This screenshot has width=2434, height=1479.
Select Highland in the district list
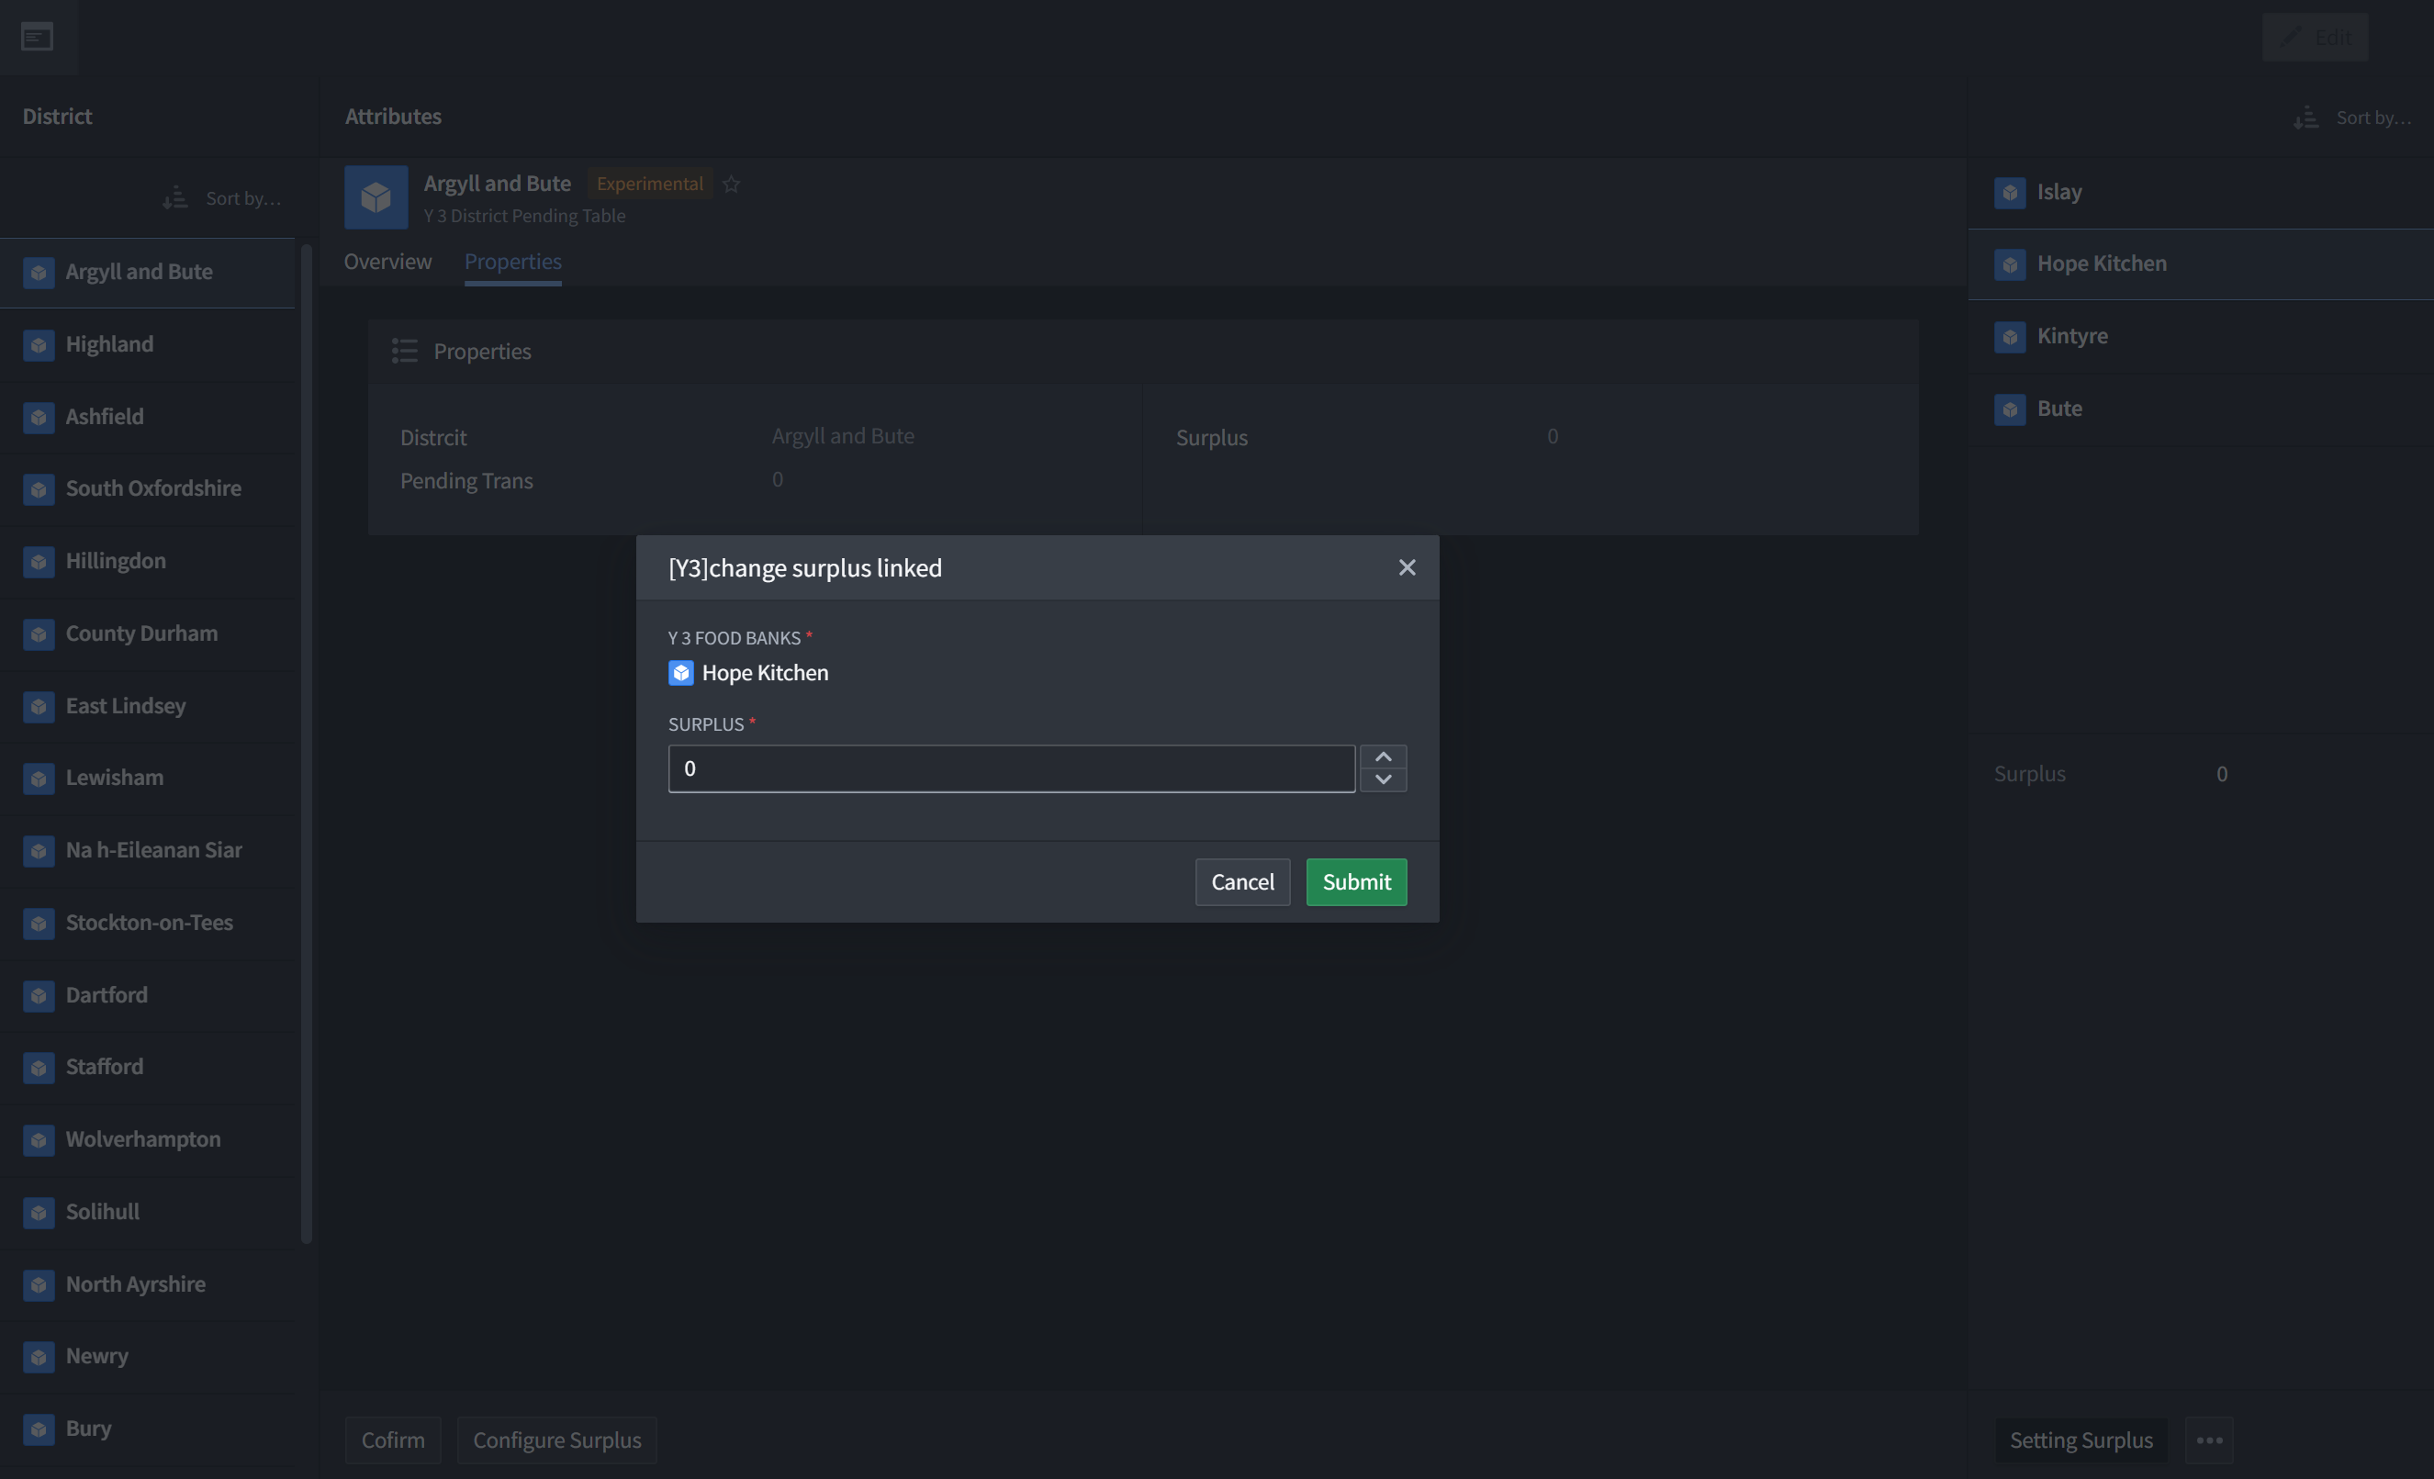click(x=109, y=344)
